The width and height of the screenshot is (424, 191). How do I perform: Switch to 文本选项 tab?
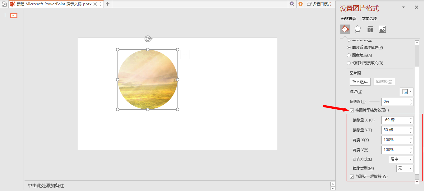click(x=369, y=19)
